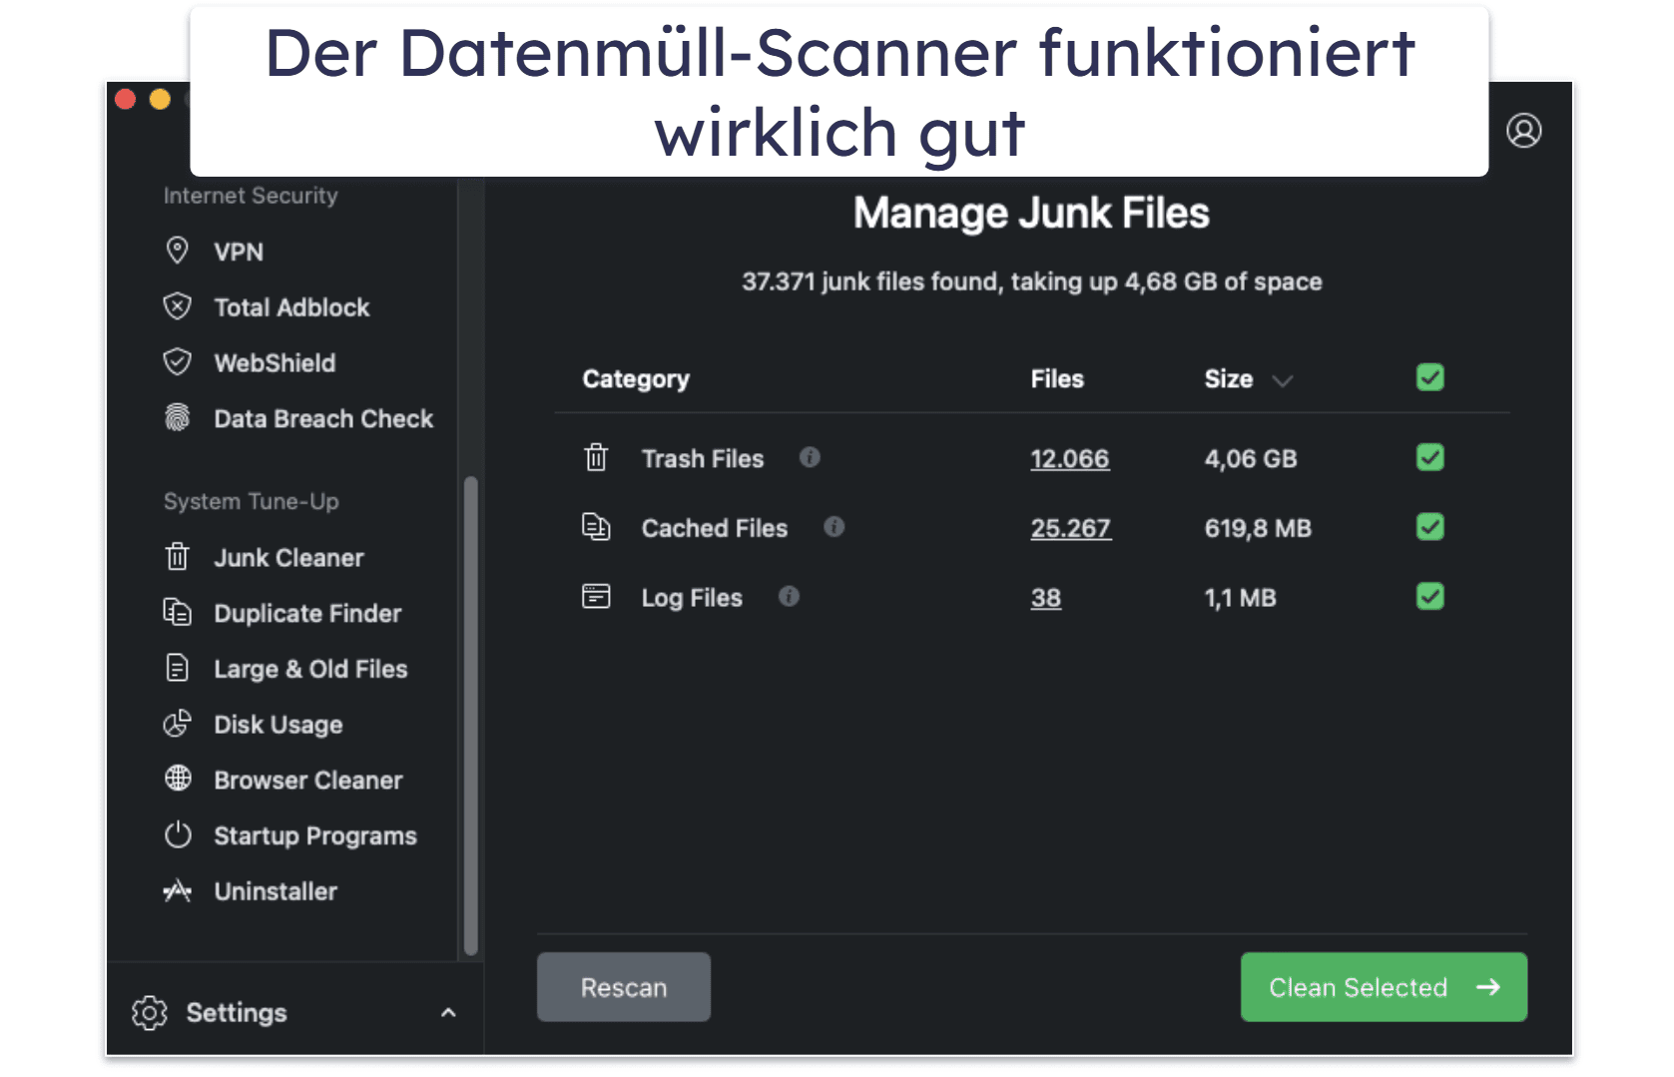Click the yellow minimize window button

click(160, 99)
